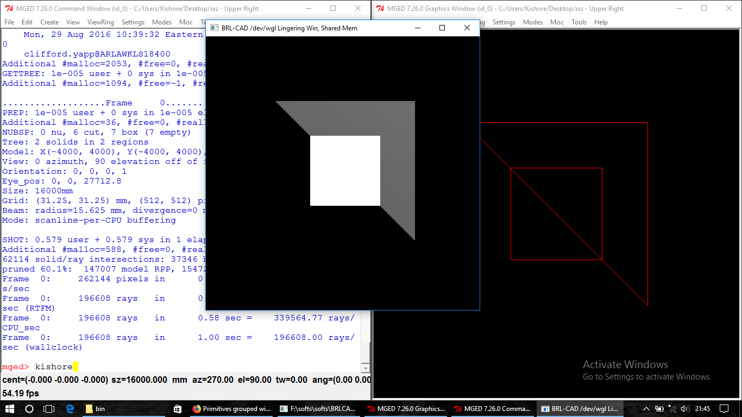This screenshot has height=417, width=742.
Task: Switch to MGED 7.26.0 Graphics taskbar button
Action: [x=405, y=409]
